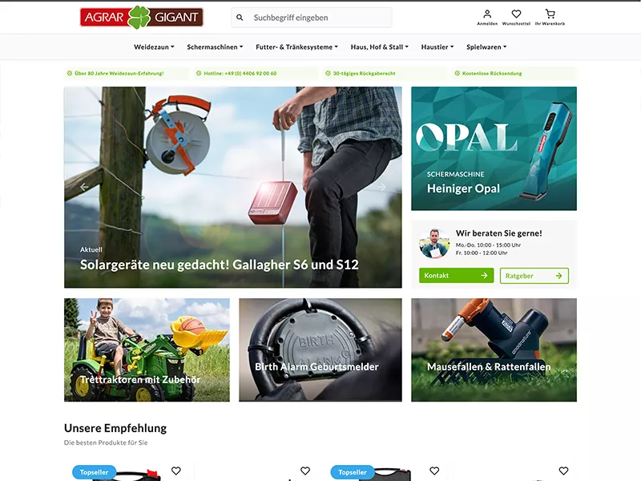
Task: Show previous slide with left arrow
Action: pos(84,188)
